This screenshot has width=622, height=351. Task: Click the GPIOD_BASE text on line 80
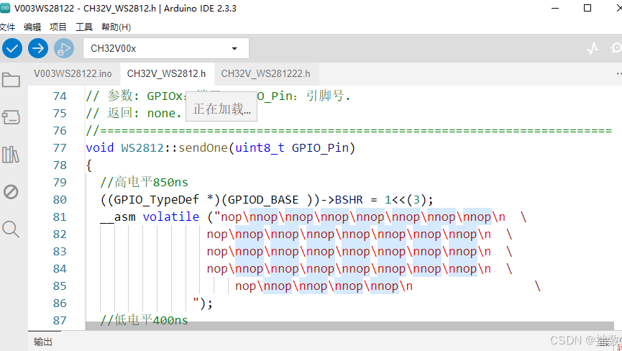(x=263, y=200)
